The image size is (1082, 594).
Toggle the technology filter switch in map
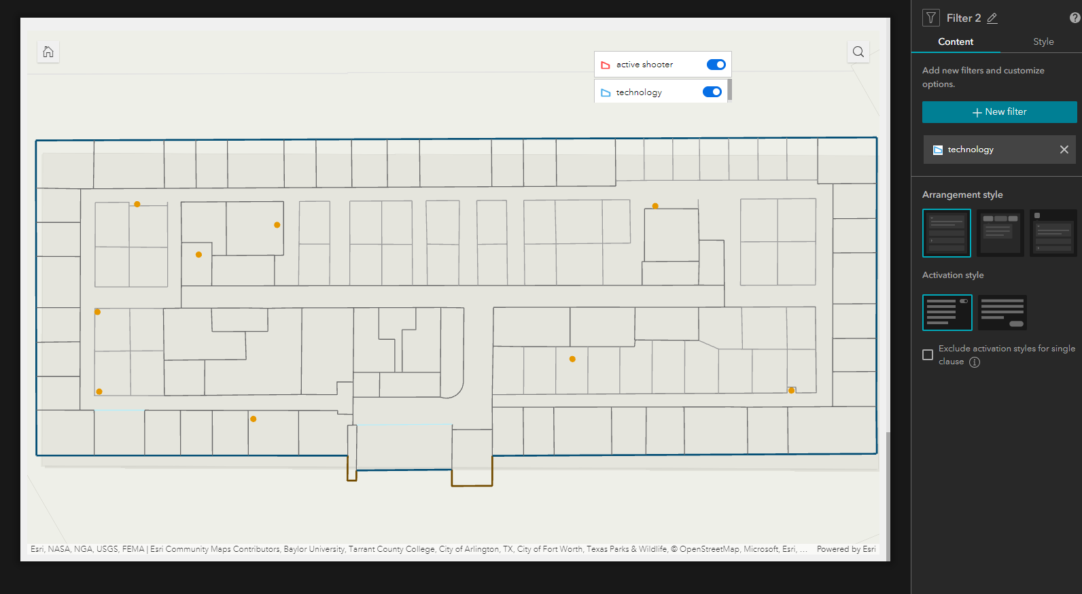712,92
